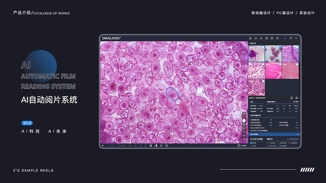Check the 大而孤立 cell category
The height and width of the screenshot is (183, 326).
tap(267, 143)
